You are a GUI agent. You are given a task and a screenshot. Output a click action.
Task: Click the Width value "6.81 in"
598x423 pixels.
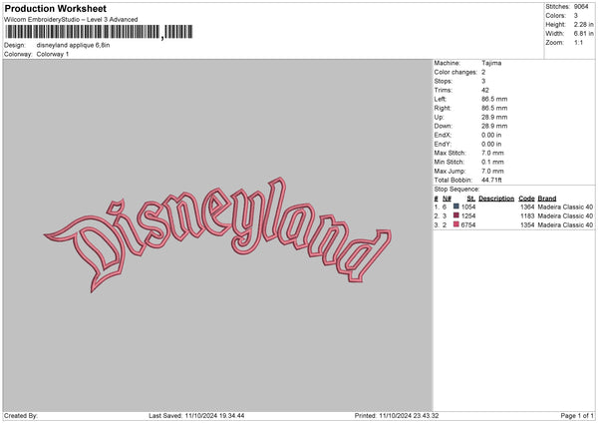coord(583,34)
